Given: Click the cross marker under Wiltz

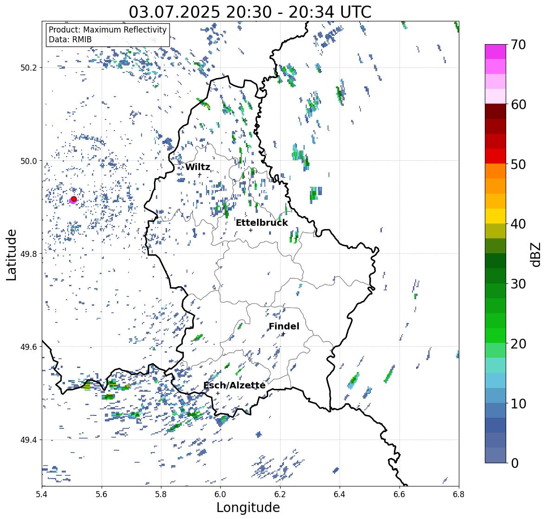Looking at the screenshot, I should coord(199,175).
